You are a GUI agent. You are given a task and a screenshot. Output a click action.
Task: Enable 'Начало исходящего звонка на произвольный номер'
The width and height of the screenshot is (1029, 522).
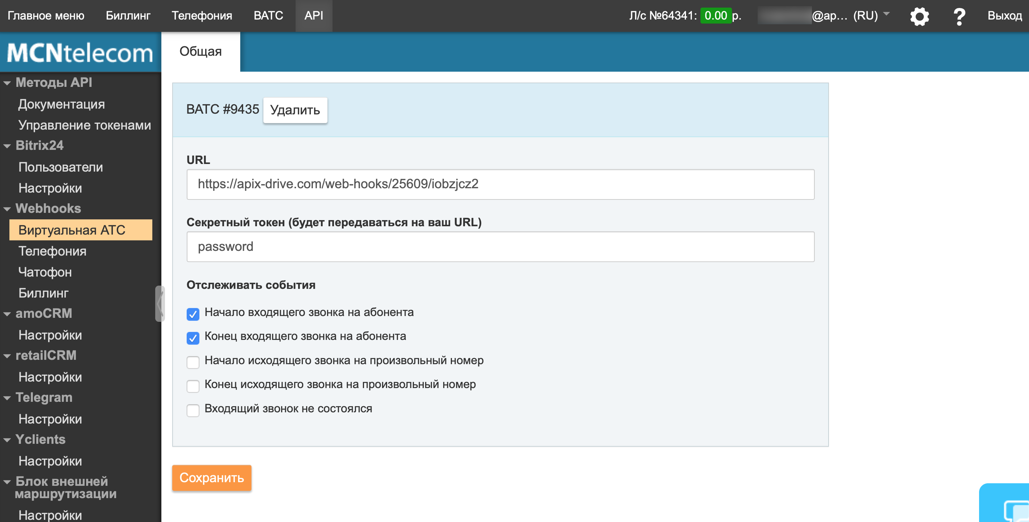tap(193, 362)
